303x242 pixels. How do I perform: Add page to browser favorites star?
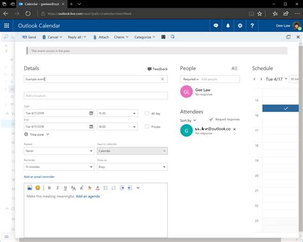[x=260, y=14]
